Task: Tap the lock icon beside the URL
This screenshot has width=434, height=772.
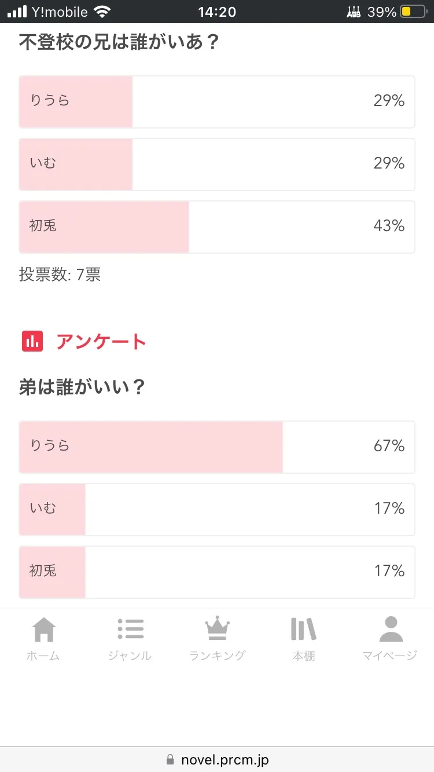Action: pyautogui.click(x=170, y=759)
